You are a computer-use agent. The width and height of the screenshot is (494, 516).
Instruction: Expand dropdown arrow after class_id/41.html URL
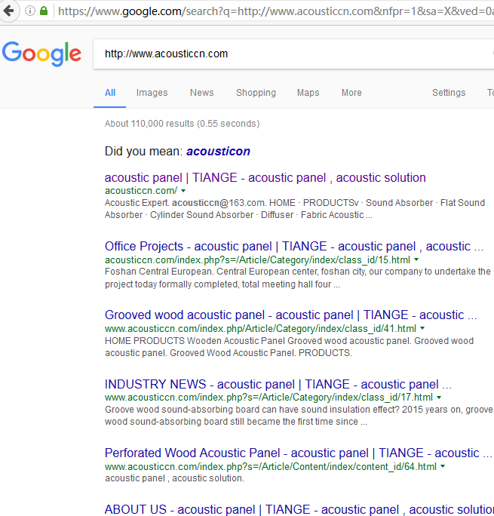point(422,328)
